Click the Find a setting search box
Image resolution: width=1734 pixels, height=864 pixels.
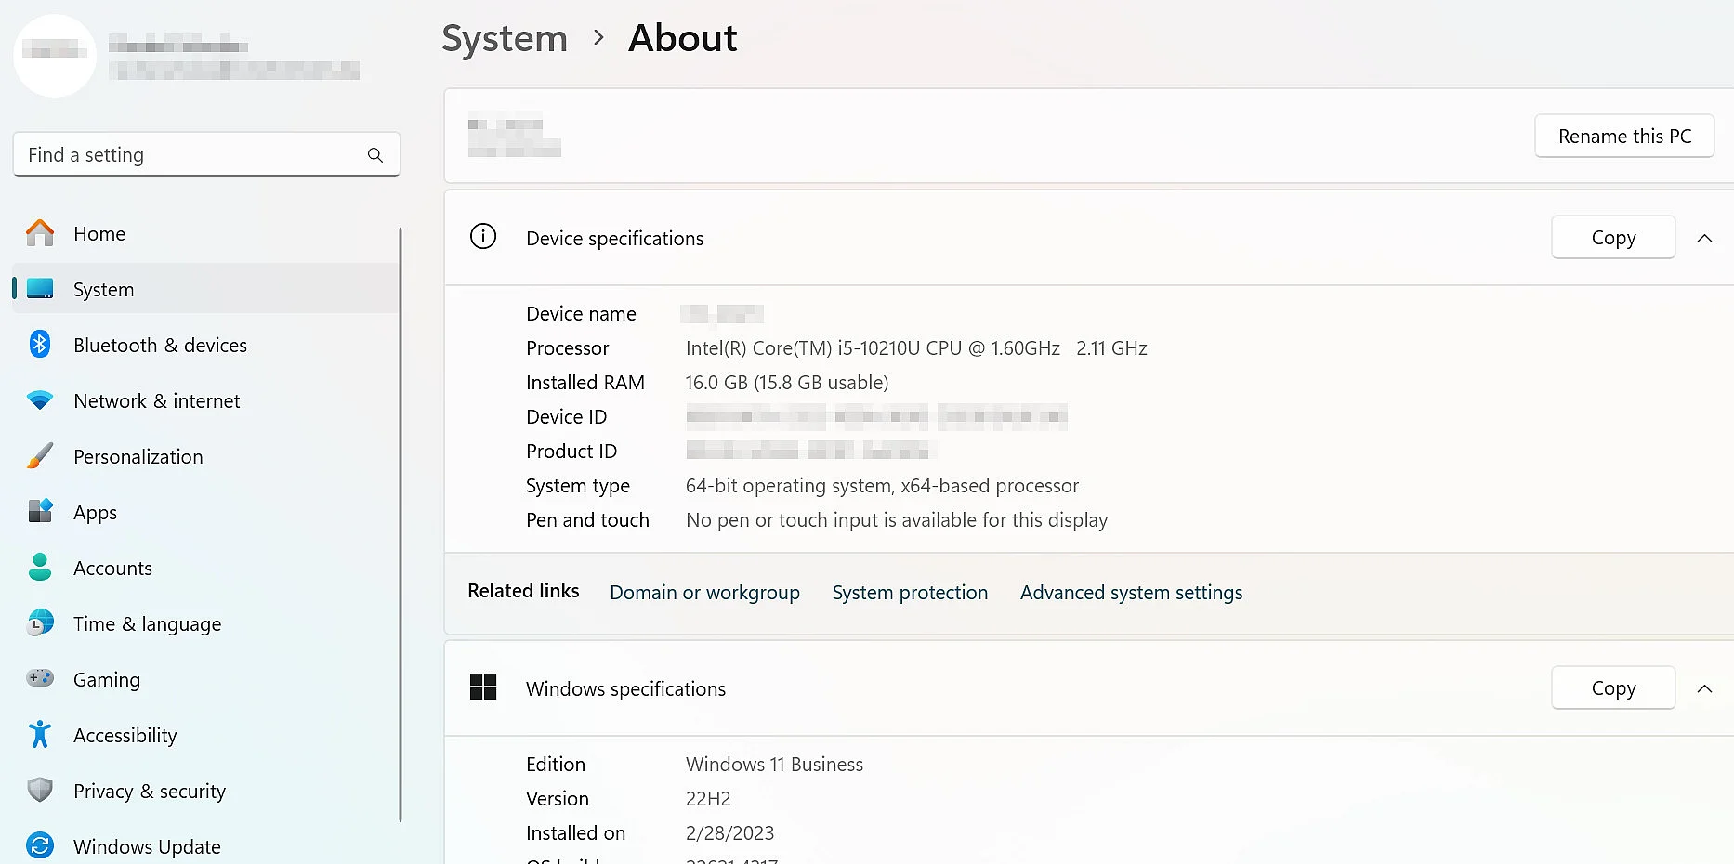206,155
